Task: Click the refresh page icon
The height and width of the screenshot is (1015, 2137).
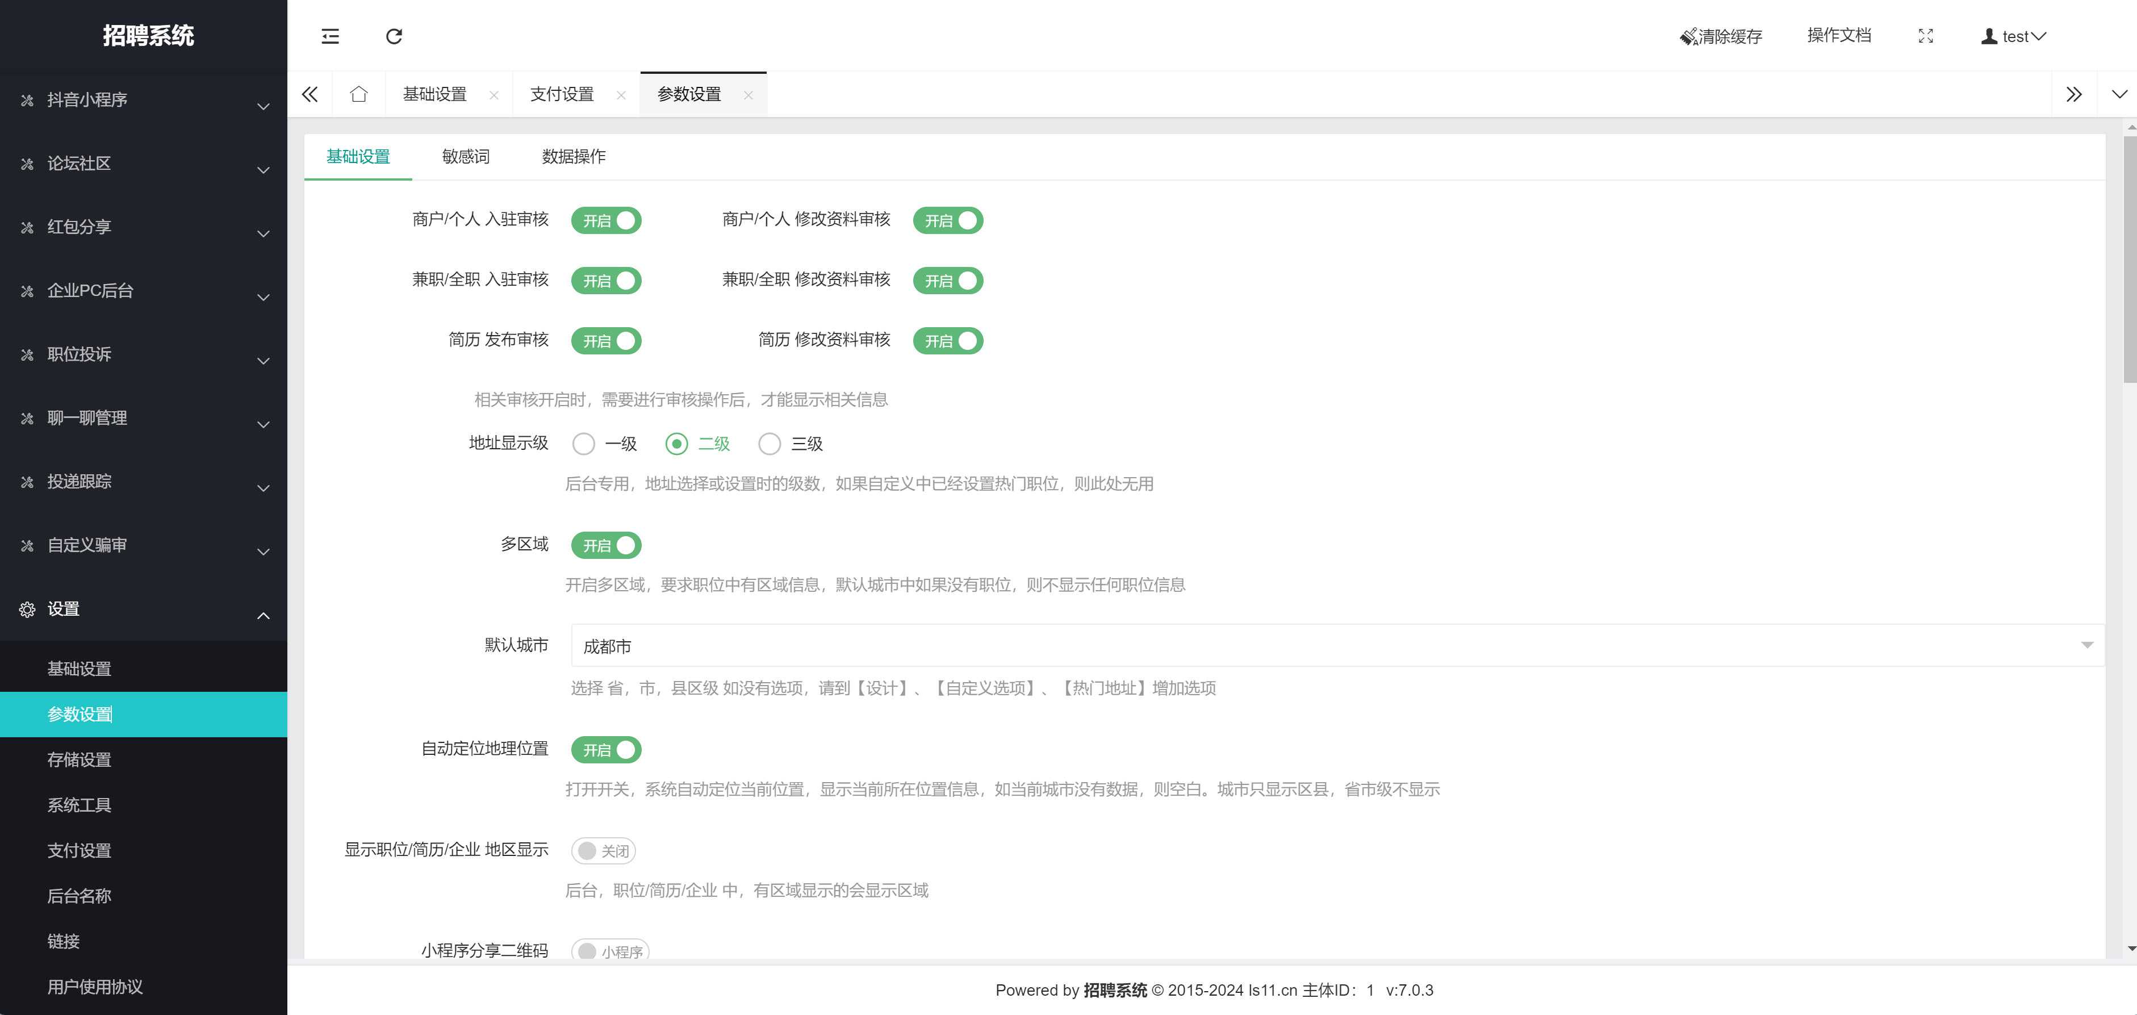Action: click(x=394, y=36)
